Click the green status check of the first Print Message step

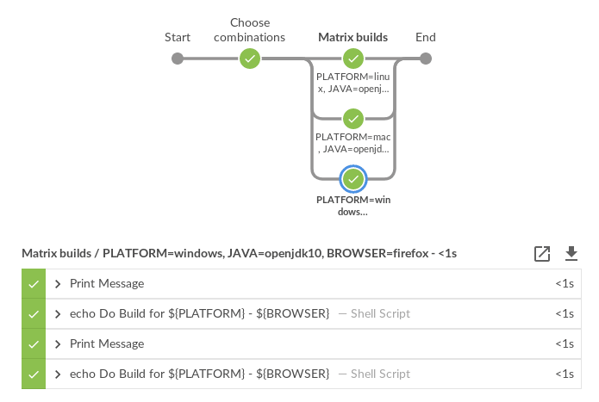point(34,283)
